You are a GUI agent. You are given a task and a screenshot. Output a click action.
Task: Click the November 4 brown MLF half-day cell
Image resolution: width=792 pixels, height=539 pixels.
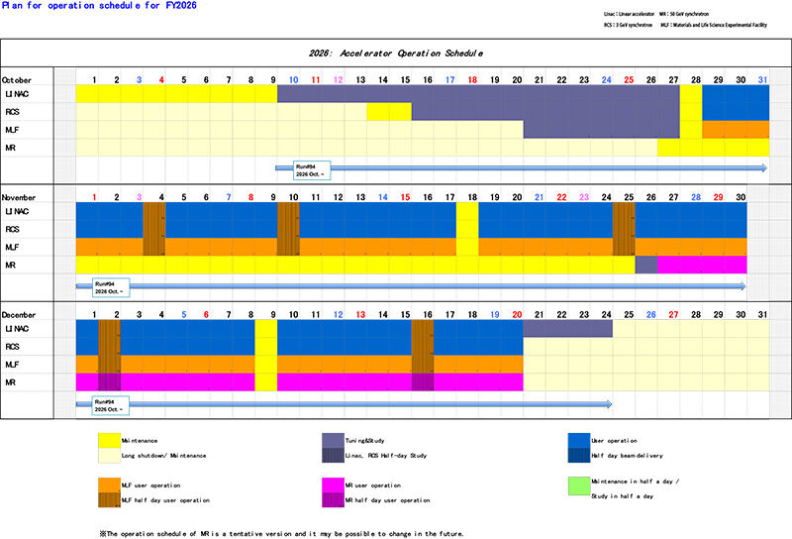click(154, 247)
